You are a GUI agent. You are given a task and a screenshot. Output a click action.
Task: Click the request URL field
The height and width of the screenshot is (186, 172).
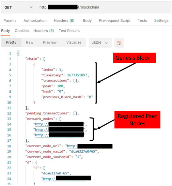(x=104, y=7)
